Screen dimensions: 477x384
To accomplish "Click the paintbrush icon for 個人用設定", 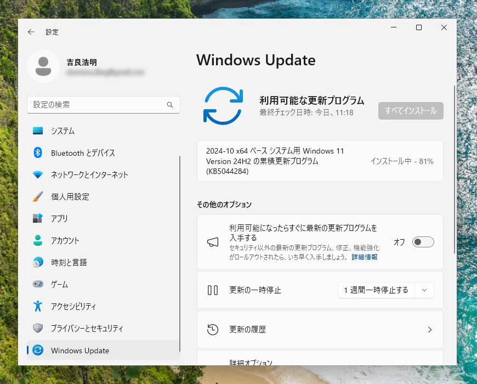I will tap(38, 196).
